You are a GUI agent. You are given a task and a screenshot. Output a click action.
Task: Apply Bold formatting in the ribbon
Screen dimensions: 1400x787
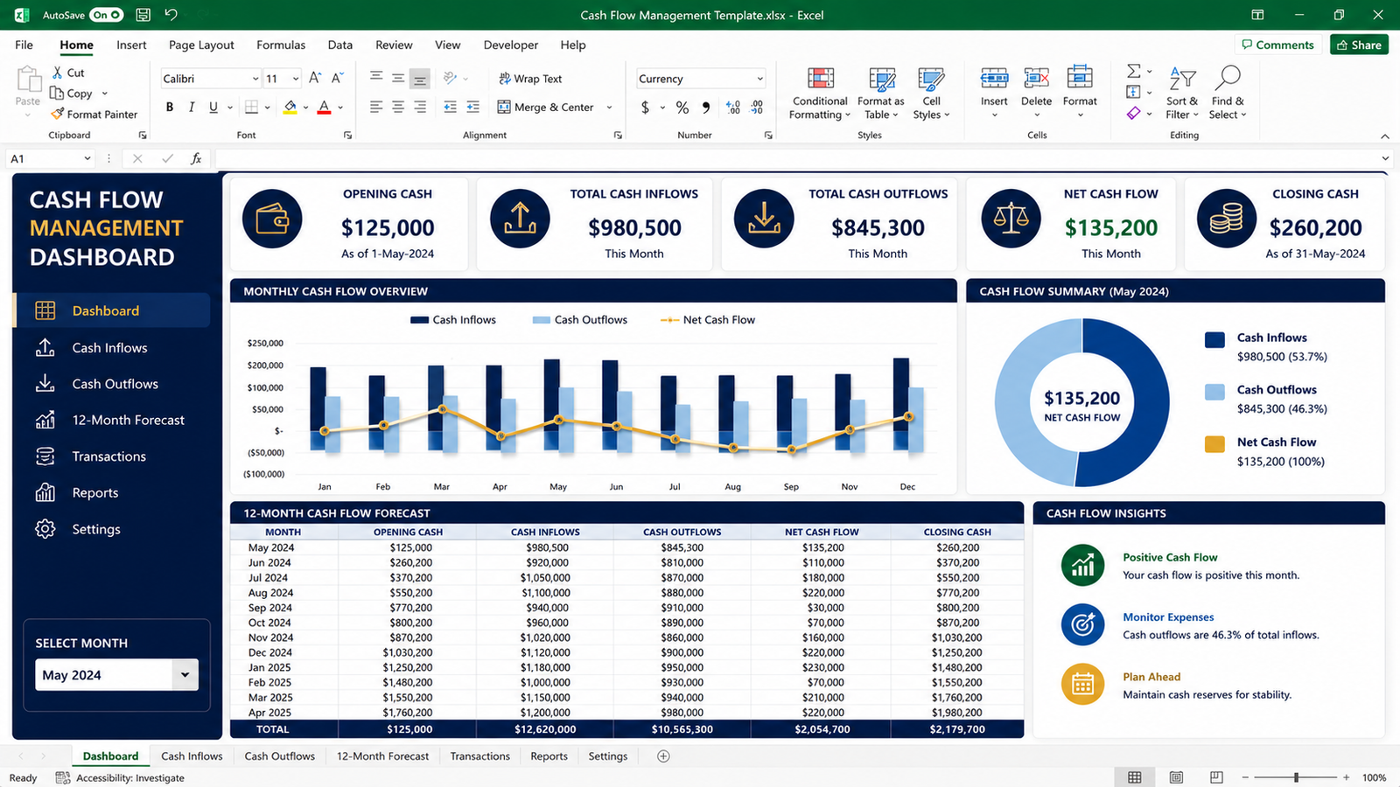coord(170,107)
